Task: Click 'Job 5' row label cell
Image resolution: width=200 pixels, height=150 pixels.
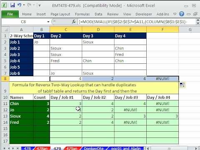Action: pos(21,67)
